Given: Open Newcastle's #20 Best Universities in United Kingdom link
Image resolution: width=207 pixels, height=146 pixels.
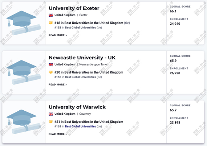Looking at the screenshot, I should 94,72.
